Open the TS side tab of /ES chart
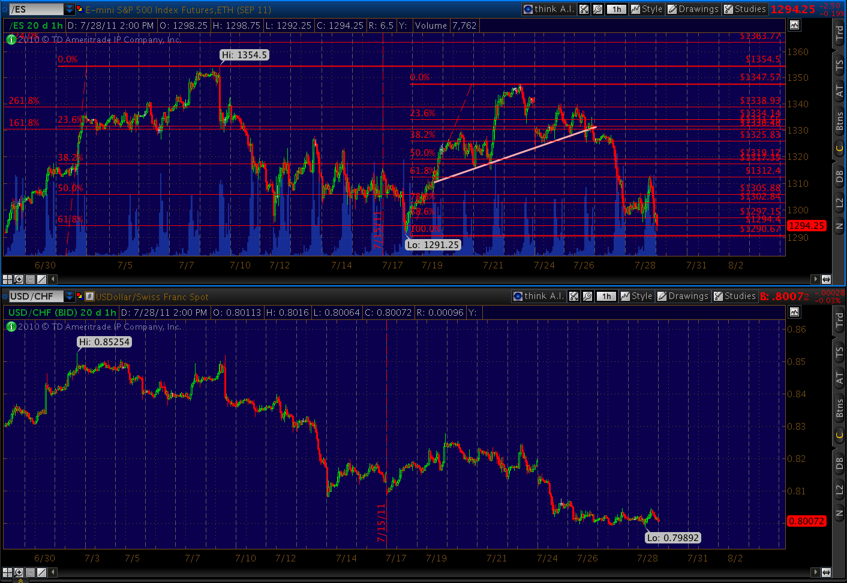Screen dimensions: 847x583 (x=840, y=66)
